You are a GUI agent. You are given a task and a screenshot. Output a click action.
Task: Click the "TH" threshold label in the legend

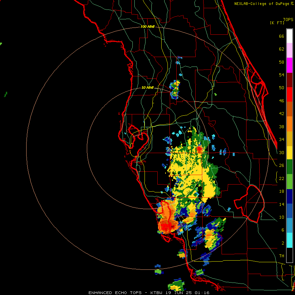pyautogui.click(x=282, y=256)
